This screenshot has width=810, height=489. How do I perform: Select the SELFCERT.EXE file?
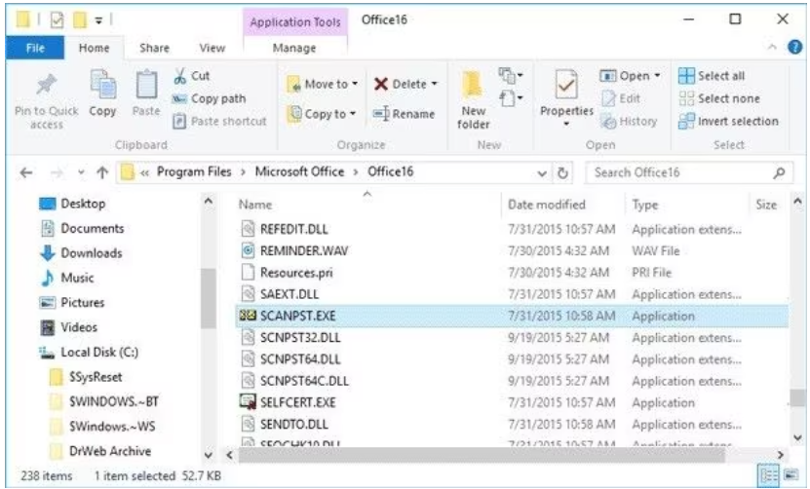(x=512, y=402)
